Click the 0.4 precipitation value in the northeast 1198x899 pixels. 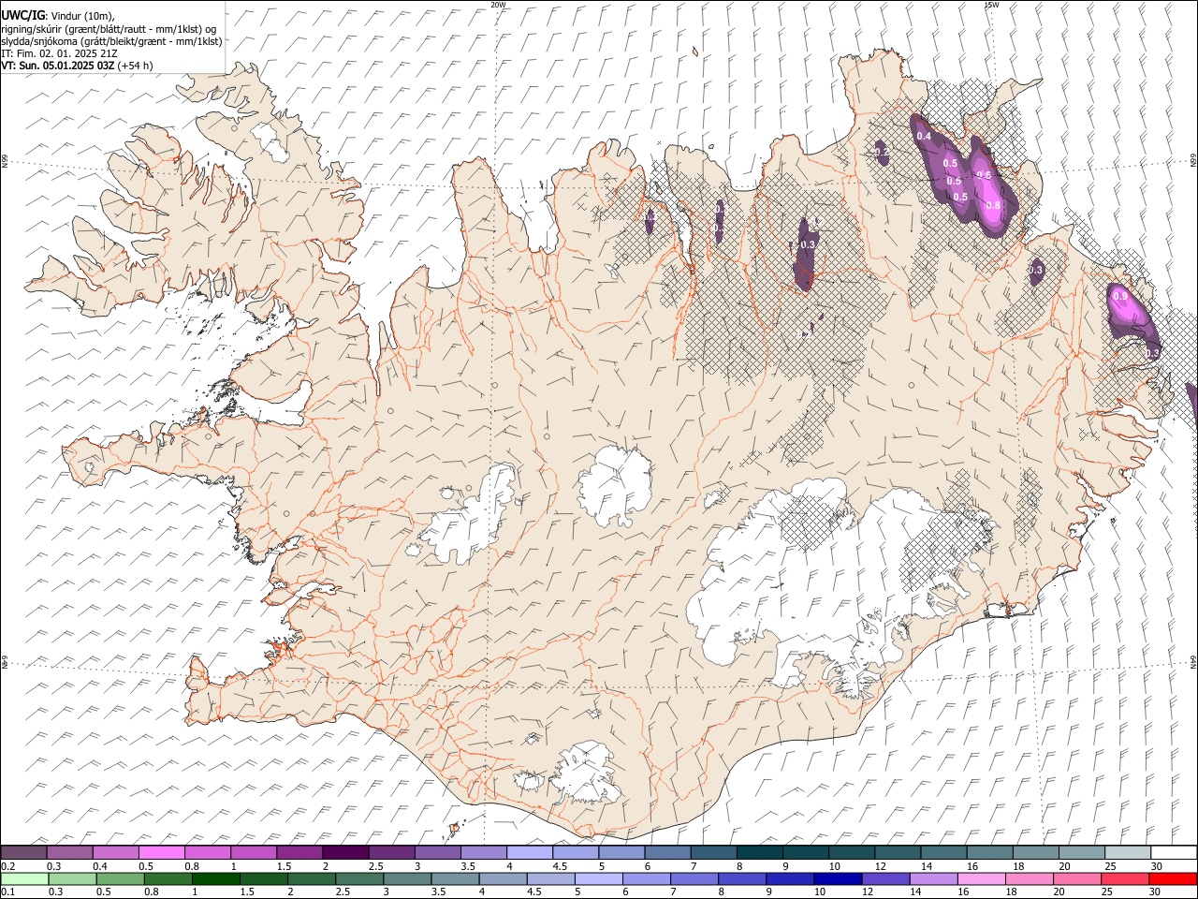point(924,137)
